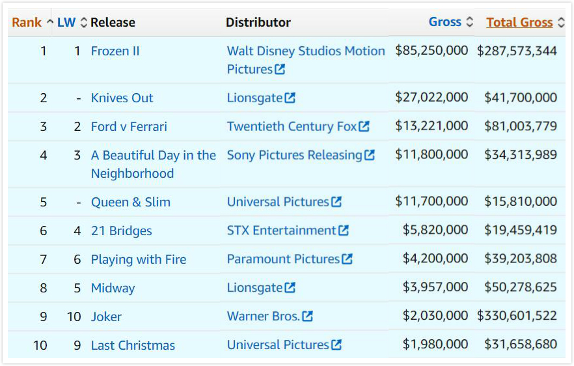Open external link icon next to Twentieth Century Fox
The width and height of the screenshot is (574, 366).
[364, 127]
